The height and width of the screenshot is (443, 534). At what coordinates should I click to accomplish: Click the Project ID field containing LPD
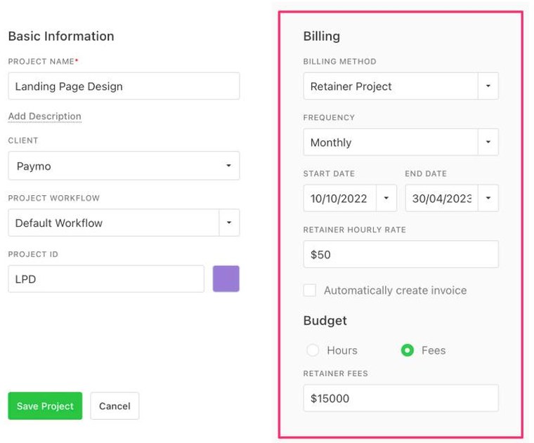click(106, 279)
